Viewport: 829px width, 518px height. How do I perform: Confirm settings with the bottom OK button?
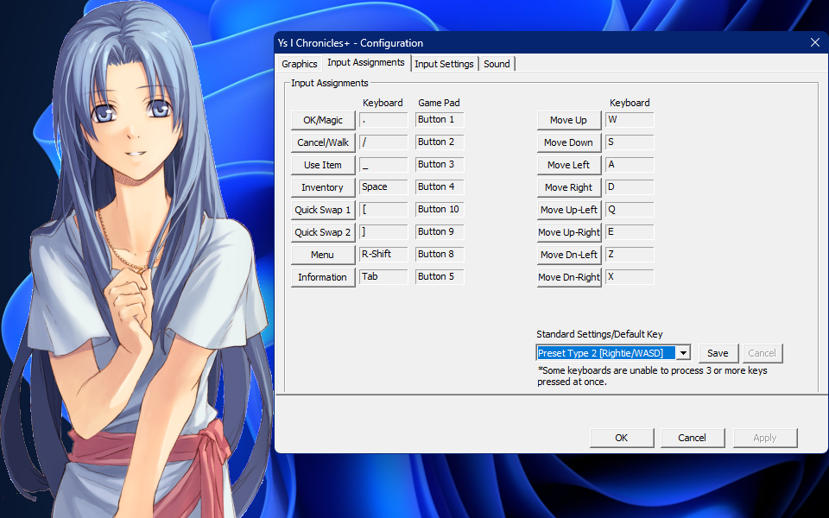(621, 438)
